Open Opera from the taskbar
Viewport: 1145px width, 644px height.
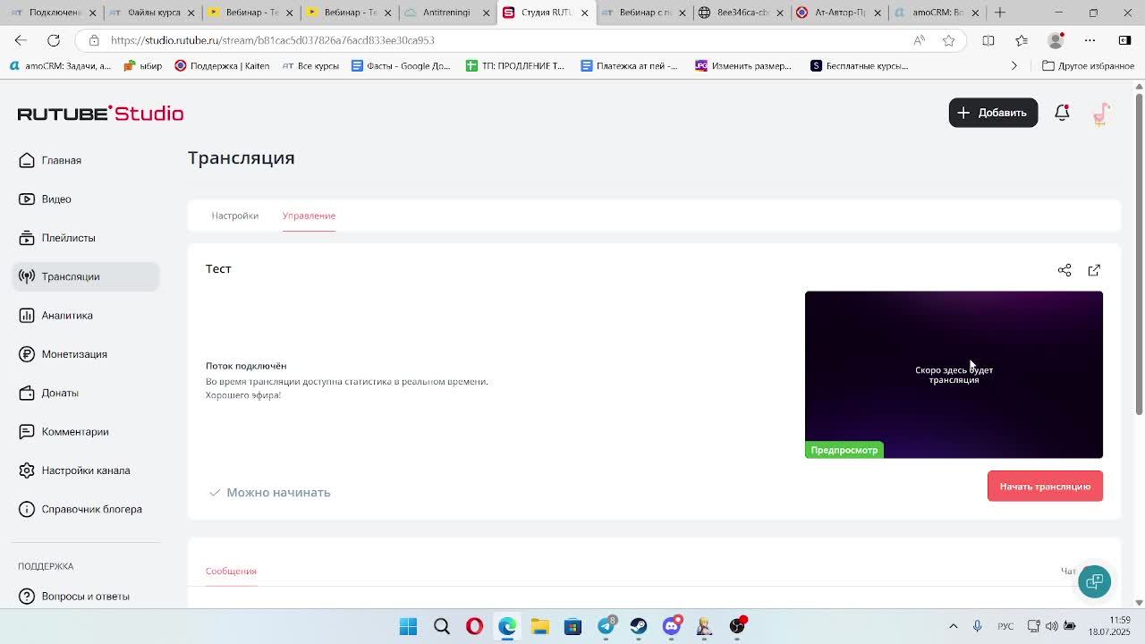tap(474, 626)
